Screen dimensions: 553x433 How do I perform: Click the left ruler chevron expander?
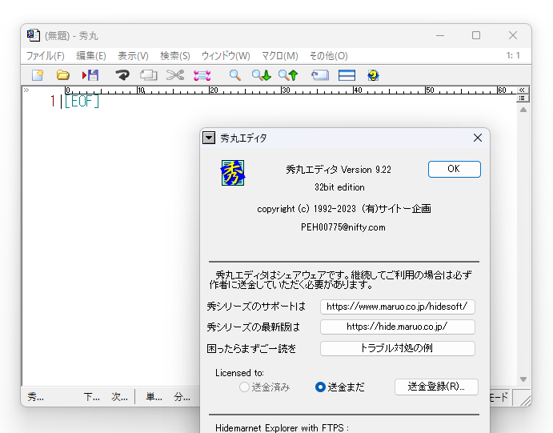point(26,90)
